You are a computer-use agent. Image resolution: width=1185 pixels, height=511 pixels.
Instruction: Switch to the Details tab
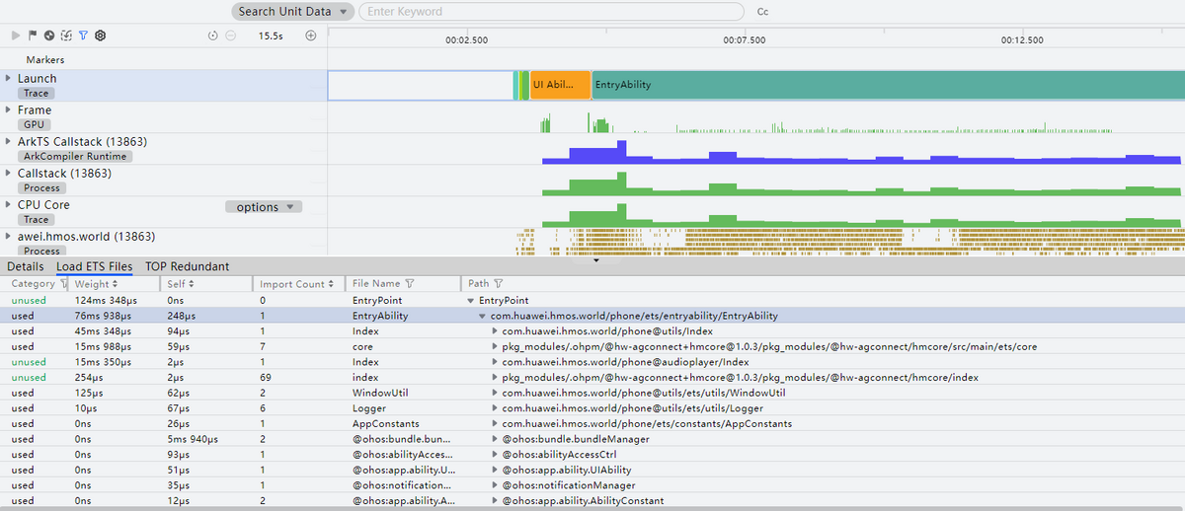click(26, 266)
